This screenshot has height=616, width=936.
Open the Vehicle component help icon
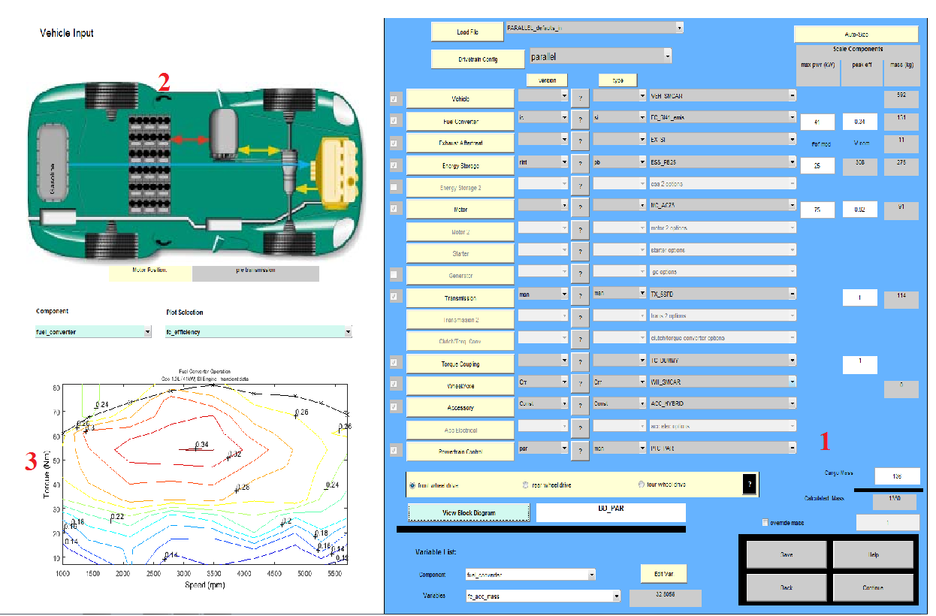tap(580, 98)
